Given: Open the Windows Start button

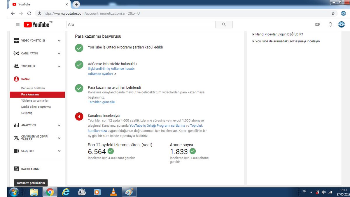Looking at the screenshot, I should coord(14,192).
